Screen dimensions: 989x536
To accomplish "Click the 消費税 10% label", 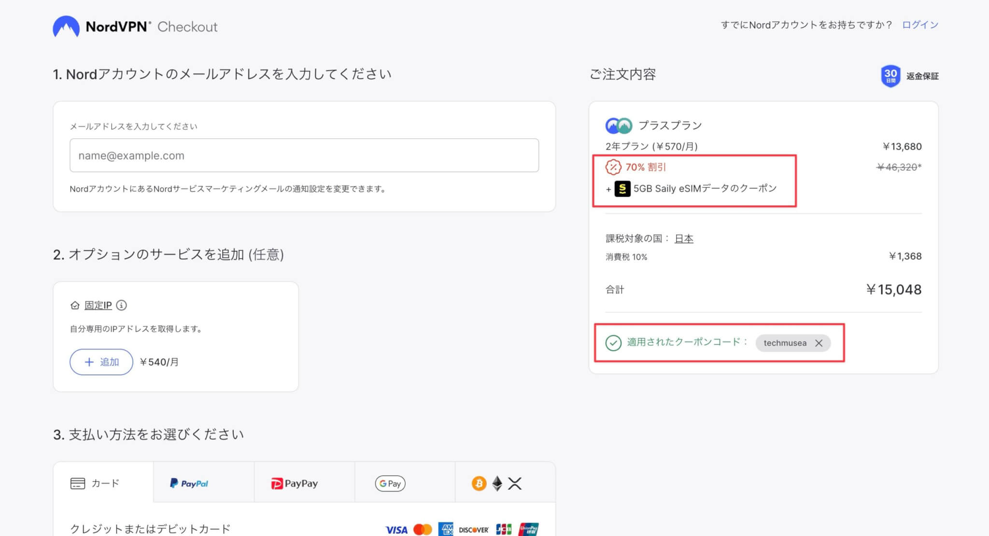I will click(626, 257).
